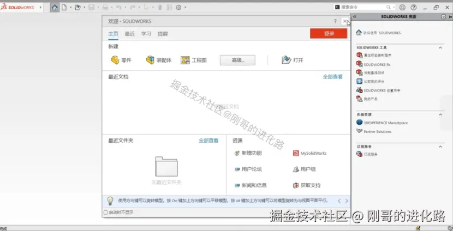This screenshot has height=231, width=453.
Task: Click the user account login icon
Action: (x=402, y=7)
